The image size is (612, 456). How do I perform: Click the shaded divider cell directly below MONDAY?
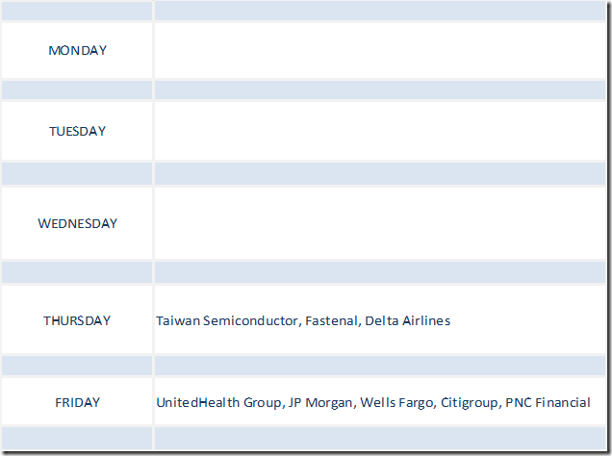(x=77, y=89)
